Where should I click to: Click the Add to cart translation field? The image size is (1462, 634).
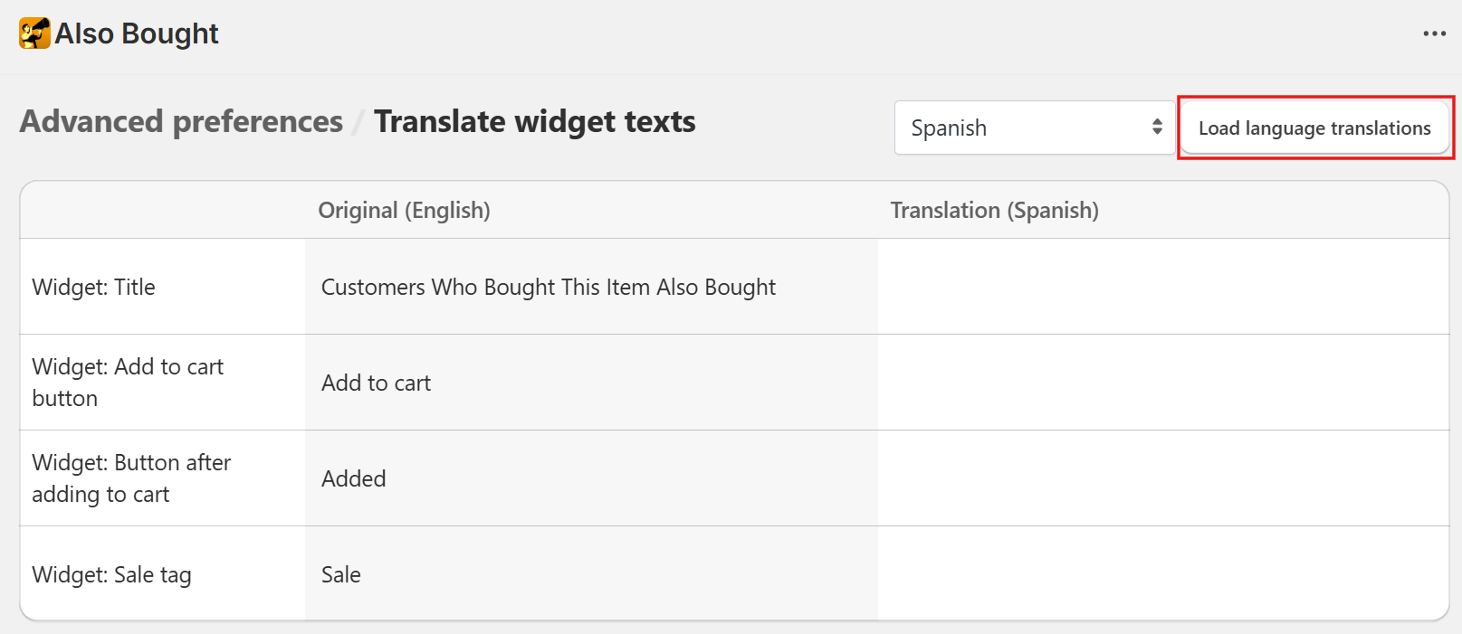click(x=1162, y=383)
